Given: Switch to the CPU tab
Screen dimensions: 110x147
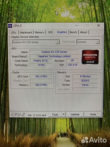Looking at the screenshot, I should click(14, 33).
